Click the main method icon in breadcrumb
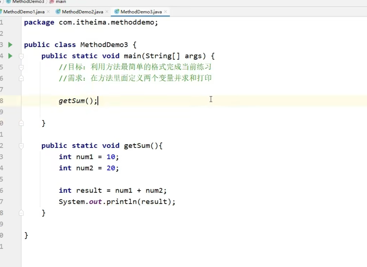This screenshot has width=367, height=267. [51, 2]
